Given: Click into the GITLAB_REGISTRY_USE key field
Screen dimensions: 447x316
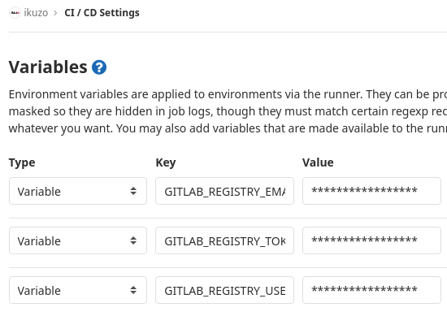Looking at the screenshot, I should click(224, 290).
